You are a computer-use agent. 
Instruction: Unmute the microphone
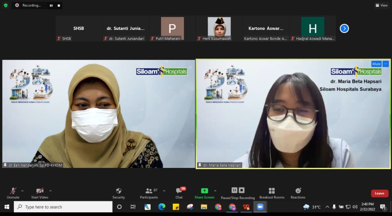point(13,193)
